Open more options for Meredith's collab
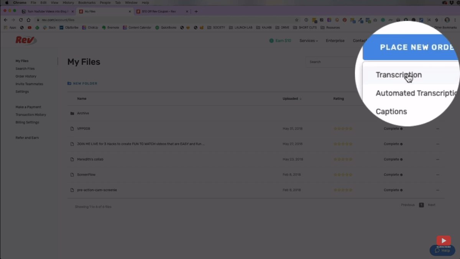Image resolution: width=460 pixels, height=259 pixels. [x=438, y=159]
